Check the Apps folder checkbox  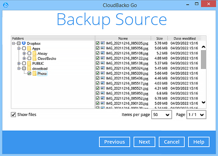pyautogui.click(x=24, y=48)
